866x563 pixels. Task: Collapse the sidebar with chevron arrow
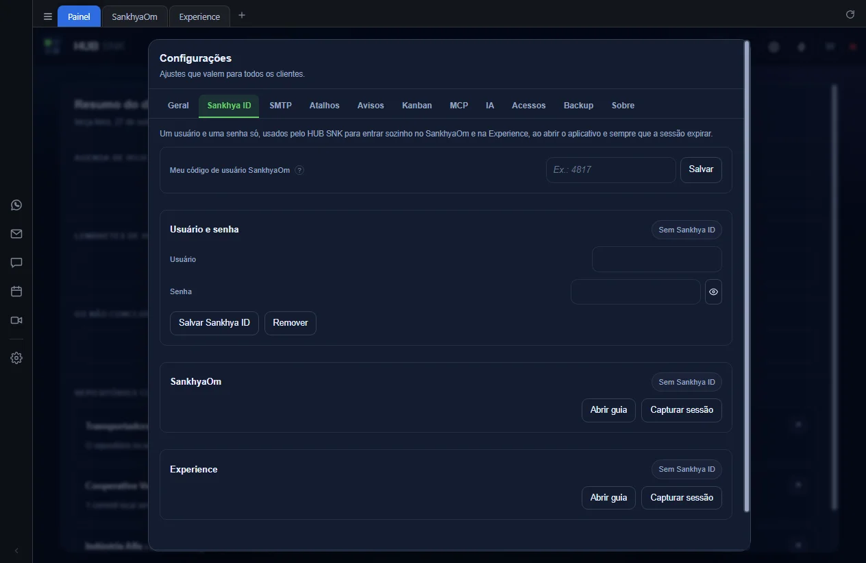16,551
